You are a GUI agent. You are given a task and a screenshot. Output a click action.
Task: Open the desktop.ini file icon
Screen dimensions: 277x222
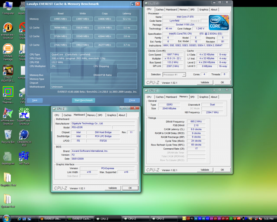pyautogui.click(x=8, y=158)
